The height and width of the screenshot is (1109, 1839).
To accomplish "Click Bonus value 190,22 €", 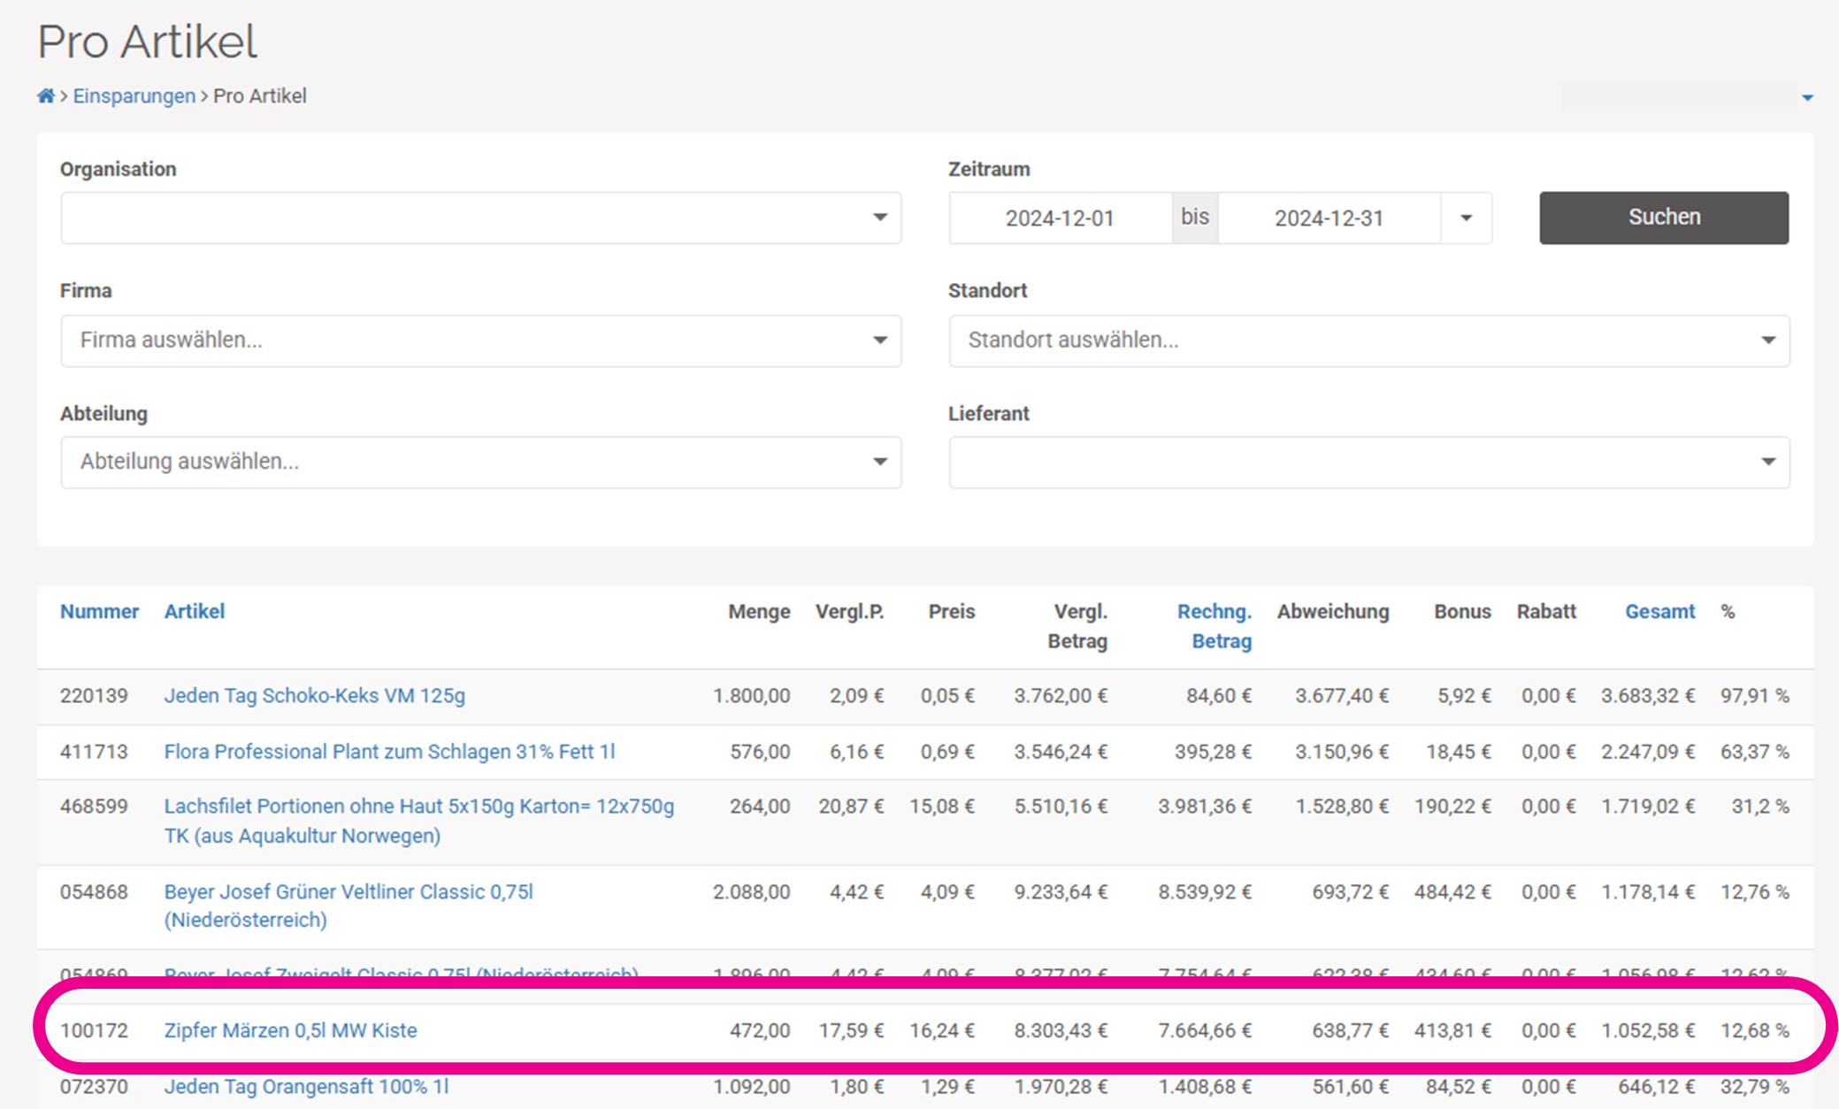I will click(1452, 807).
